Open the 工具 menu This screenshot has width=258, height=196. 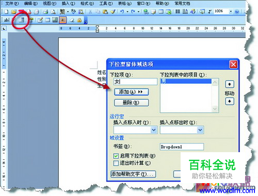[x=106, y=4]
